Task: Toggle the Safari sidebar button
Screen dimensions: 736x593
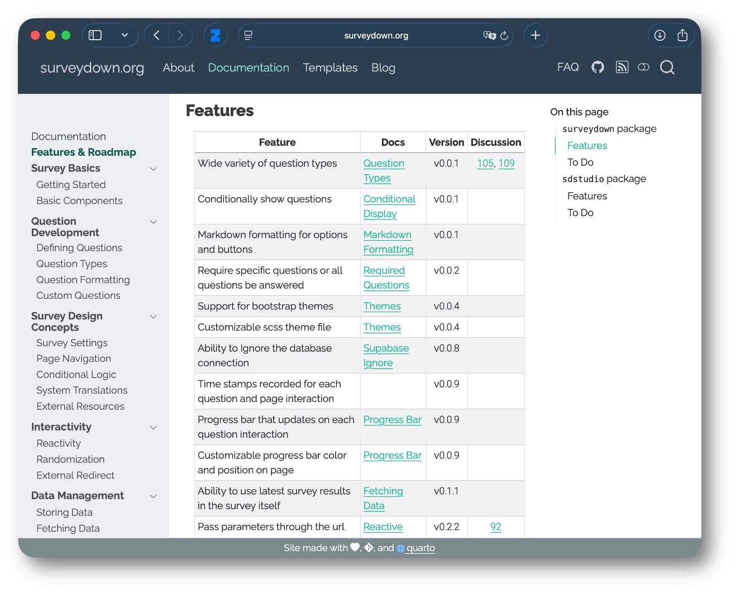Action: point(95,36)
